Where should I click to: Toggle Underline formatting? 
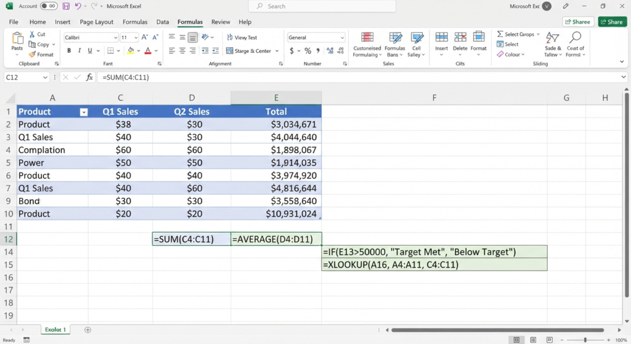pyautogui.click(x=90, y=50)
